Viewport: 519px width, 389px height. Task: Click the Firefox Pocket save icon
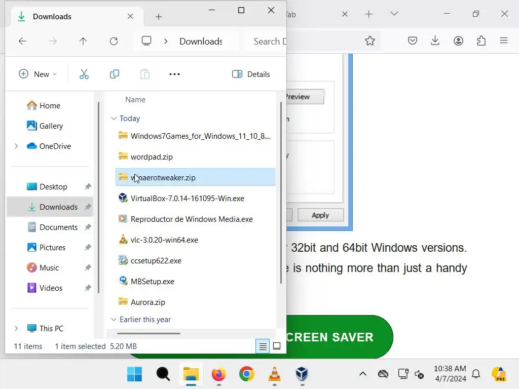[413, 41]
